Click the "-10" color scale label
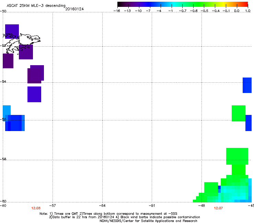The height and width of the screenshot is (223, 254). click(138, 11)
